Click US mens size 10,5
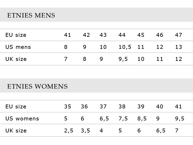The image size is (193, 145). click(x=125, y=47)
